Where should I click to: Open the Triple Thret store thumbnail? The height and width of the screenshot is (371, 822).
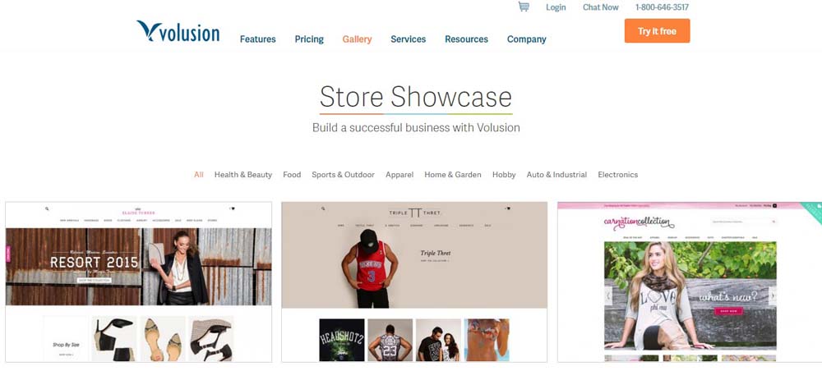(414, 282)
